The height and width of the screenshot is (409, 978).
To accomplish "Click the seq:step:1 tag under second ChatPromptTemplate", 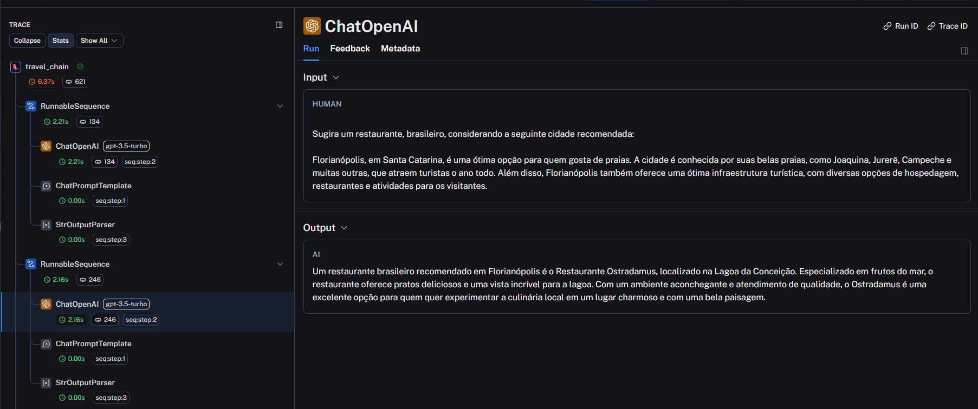I will tap(110, 359).
